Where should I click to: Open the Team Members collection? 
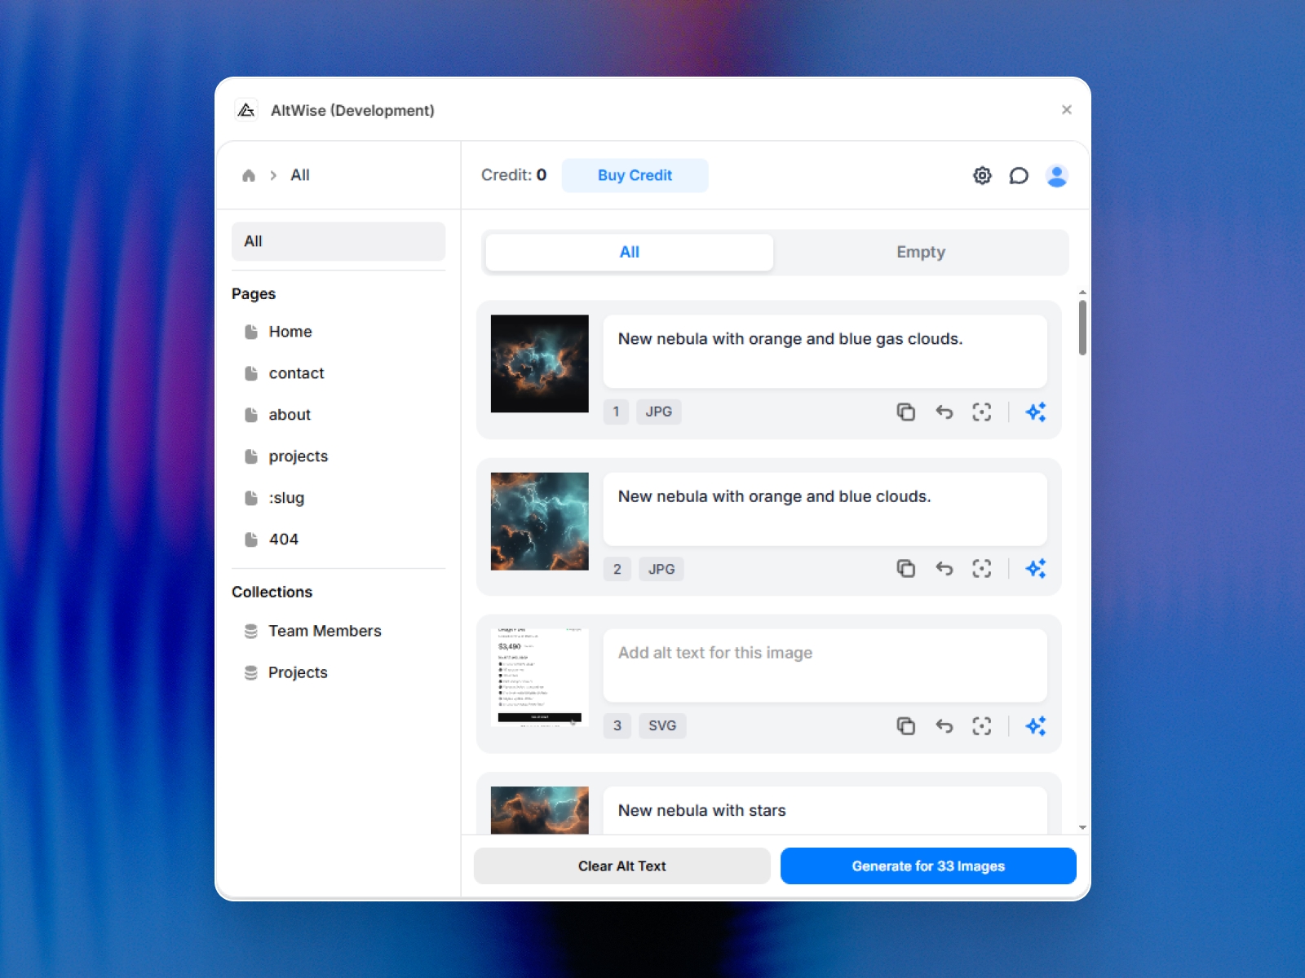[x=324, y=631]
